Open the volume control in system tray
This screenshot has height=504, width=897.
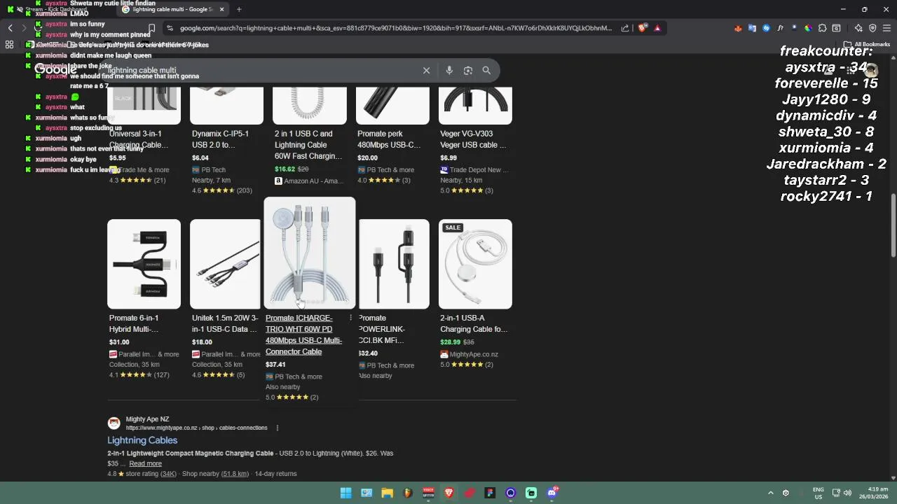click(847, 493)
